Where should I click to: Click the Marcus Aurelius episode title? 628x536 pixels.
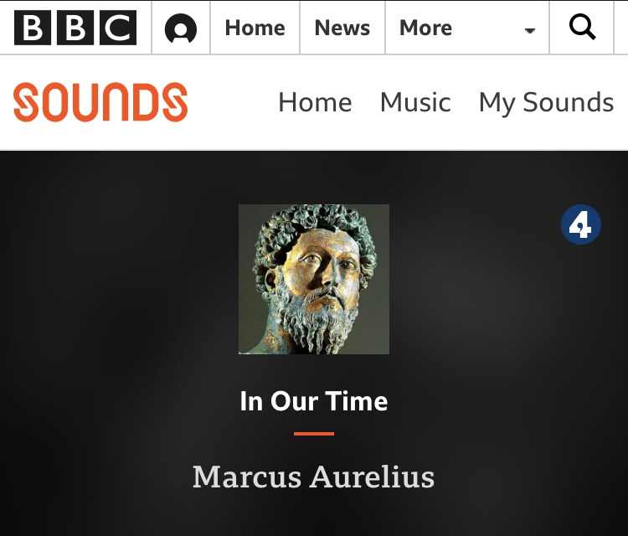pos(314,477)
